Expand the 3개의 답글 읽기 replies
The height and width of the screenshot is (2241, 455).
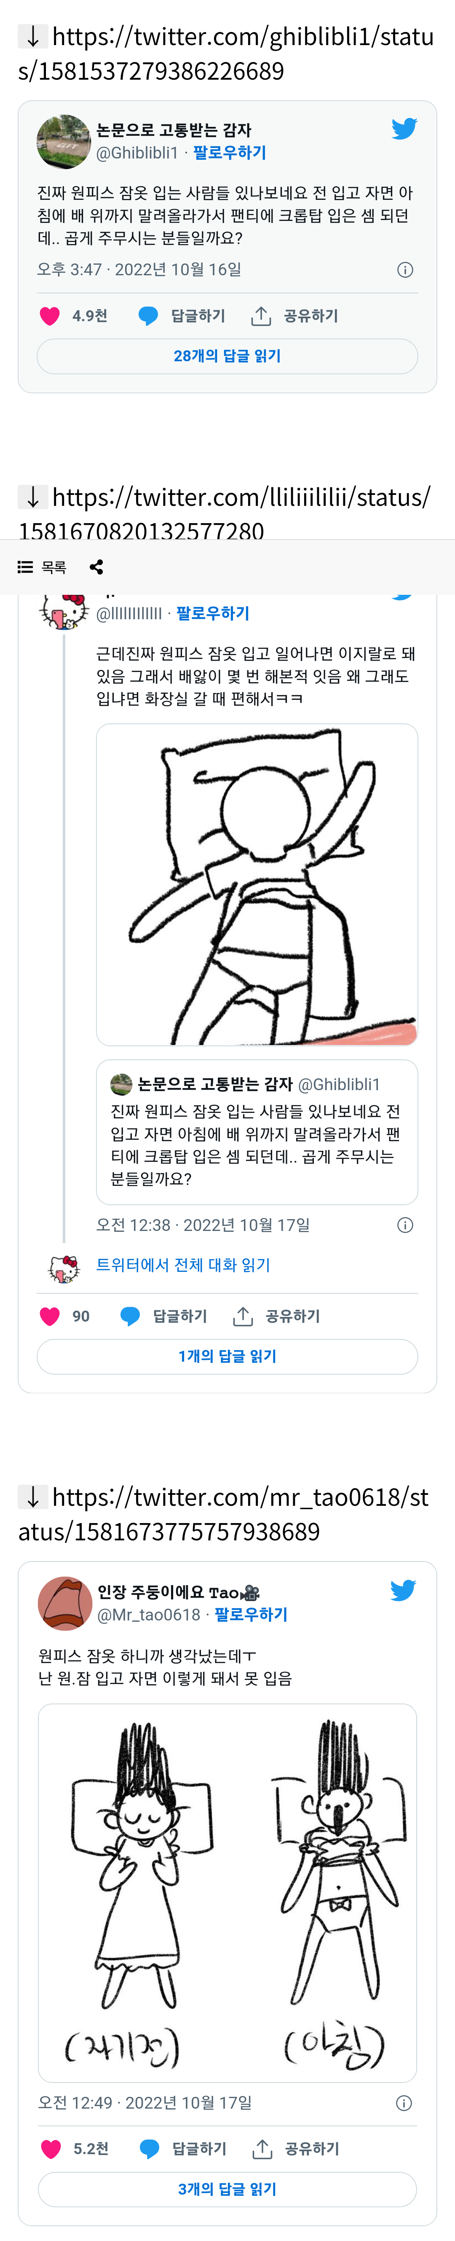(x=227, y=2189)
